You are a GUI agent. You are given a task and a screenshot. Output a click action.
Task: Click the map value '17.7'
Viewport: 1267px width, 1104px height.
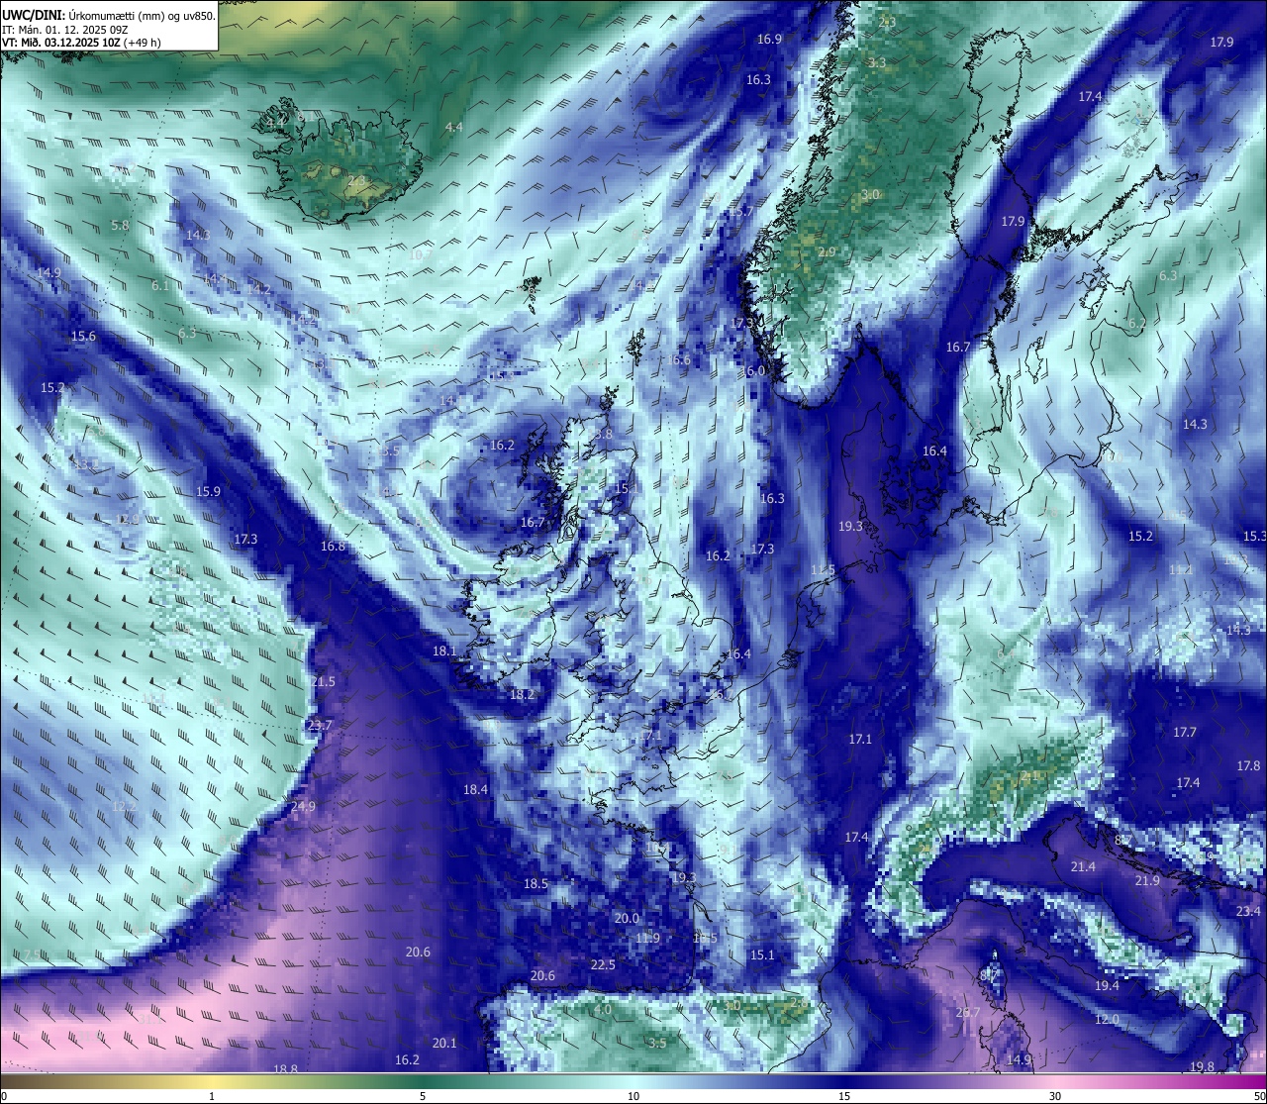(x=1185, y=732)
